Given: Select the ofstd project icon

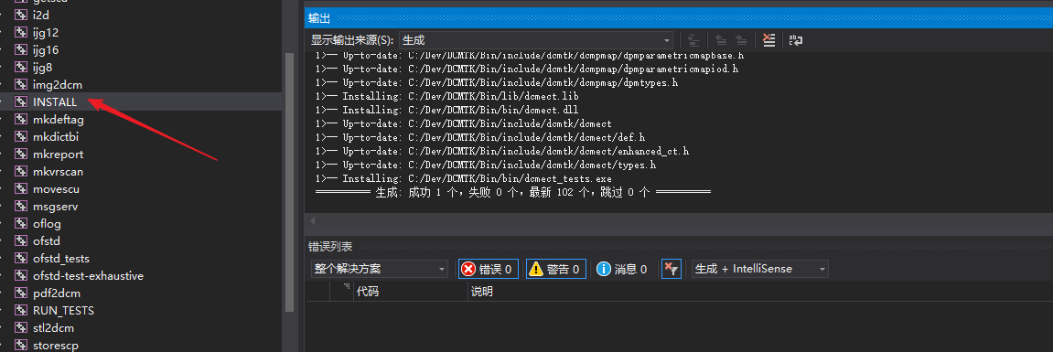Looking at the screenshot, I should coord(21,241).
